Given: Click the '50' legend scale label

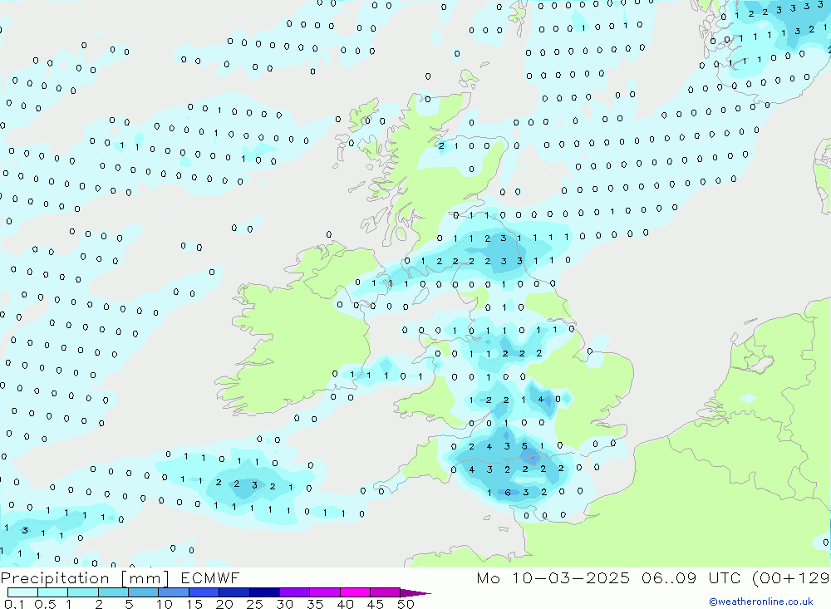Looking at the screenshot, I should (x=406, y=604).
